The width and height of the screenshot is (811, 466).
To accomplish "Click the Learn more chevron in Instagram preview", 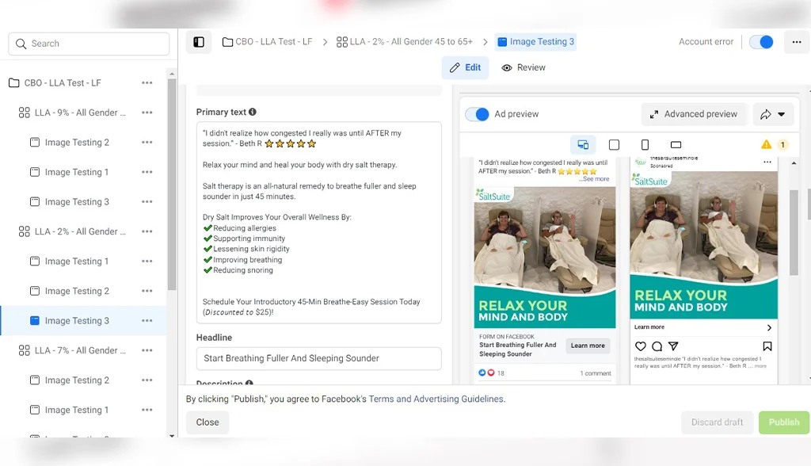I will [x=769, y=328].
